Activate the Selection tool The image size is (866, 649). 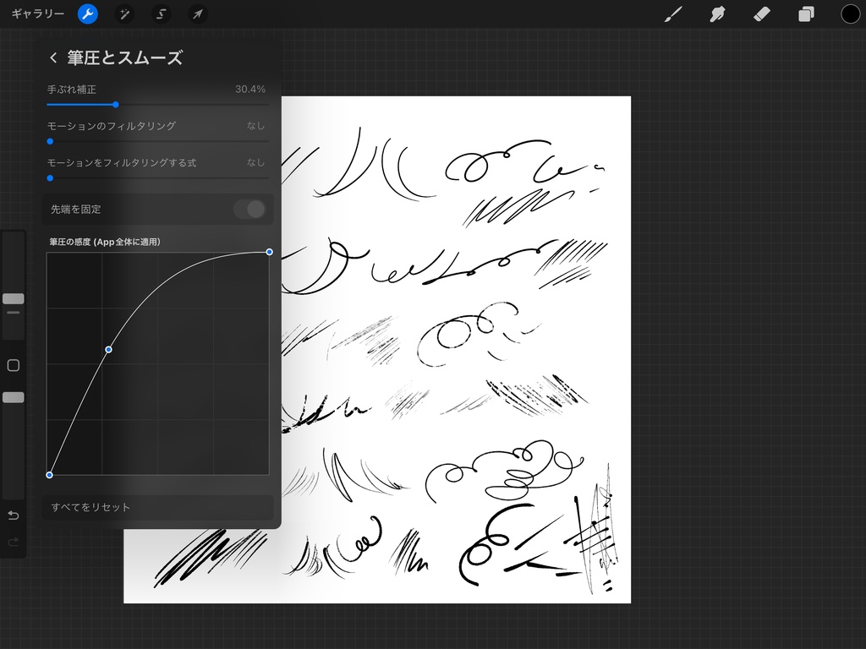click(x=160, y=14)
